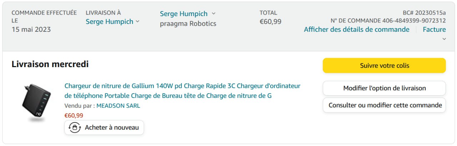457x146 pixels.
Task: Click the BC# 20230515a reference
Action: point(424,12)
